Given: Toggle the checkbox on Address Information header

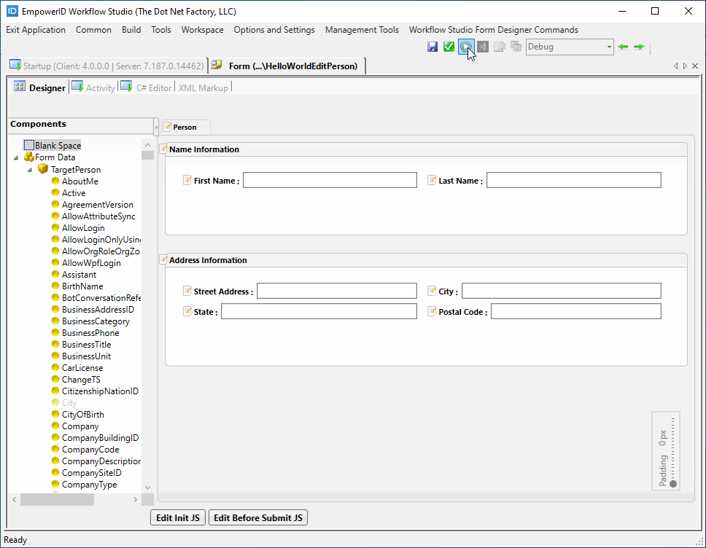Looking at the screenshot, I should 164,259.
